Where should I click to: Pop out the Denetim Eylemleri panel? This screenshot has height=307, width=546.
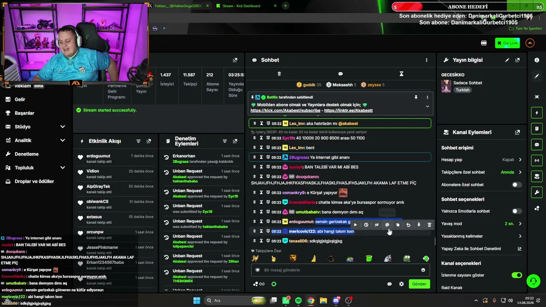(x=235, y=141)
